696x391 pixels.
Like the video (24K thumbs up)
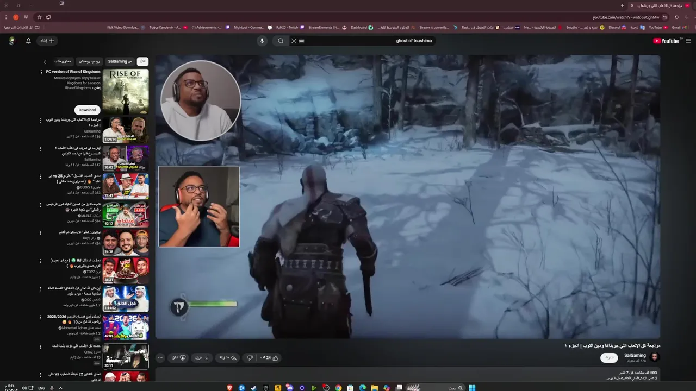[x=269, y=358]
